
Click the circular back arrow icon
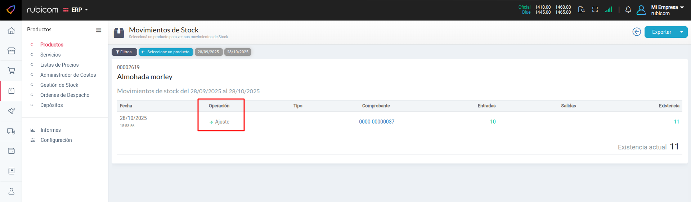coord(637,32)
